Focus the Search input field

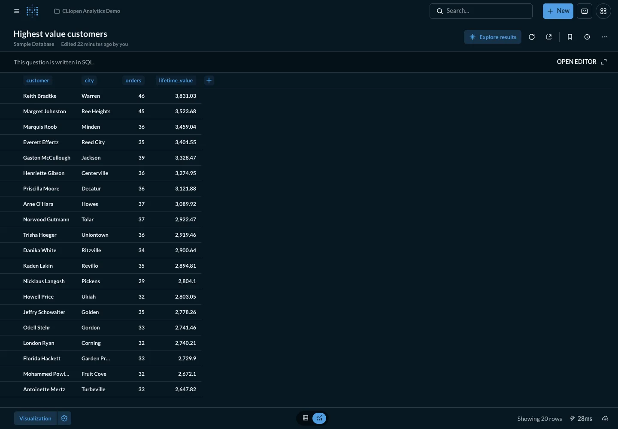(x=481, y=11)
